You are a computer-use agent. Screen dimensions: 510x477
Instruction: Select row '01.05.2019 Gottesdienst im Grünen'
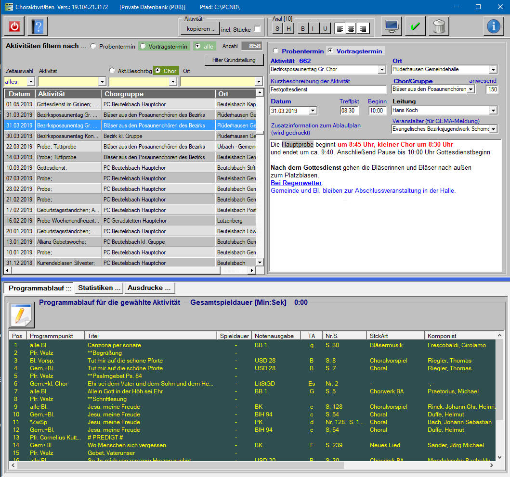130,104
